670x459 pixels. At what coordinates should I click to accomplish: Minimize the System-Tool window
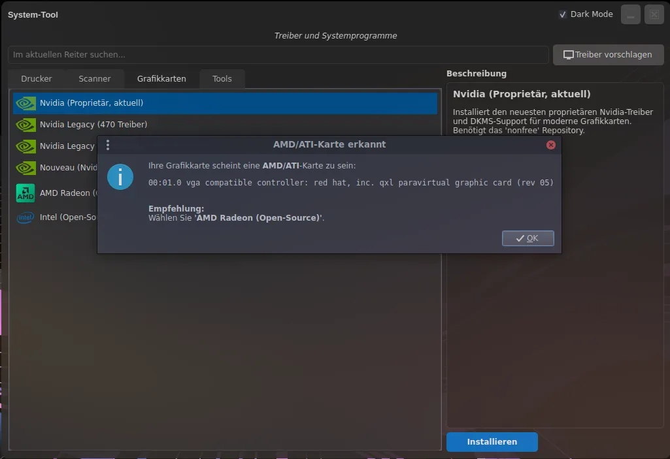630,14
